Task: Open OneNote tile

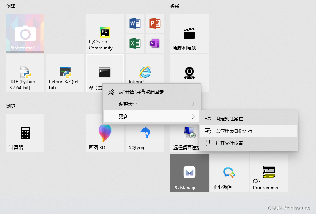Action: 155,43
